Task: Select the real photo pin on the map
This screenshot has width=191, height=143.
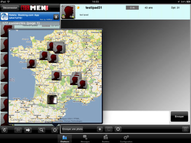Action: tap(52, 99)
